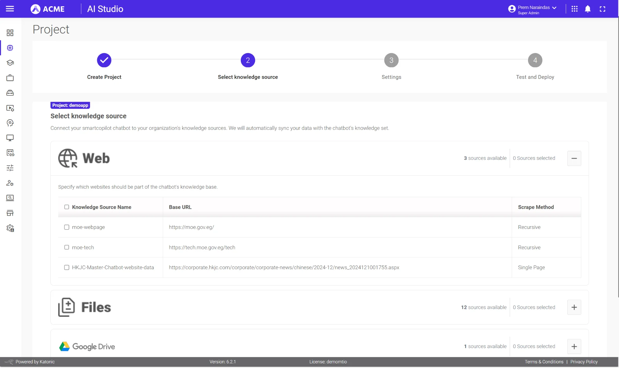
Task: Open the dashboard grid icon in sidebar
Action: coord(10,33)
